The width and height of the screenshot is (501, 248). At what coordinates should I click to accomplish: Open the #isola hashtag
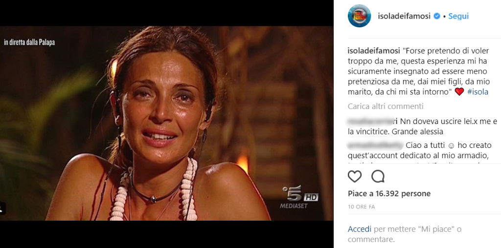click(x=478, y=92)
